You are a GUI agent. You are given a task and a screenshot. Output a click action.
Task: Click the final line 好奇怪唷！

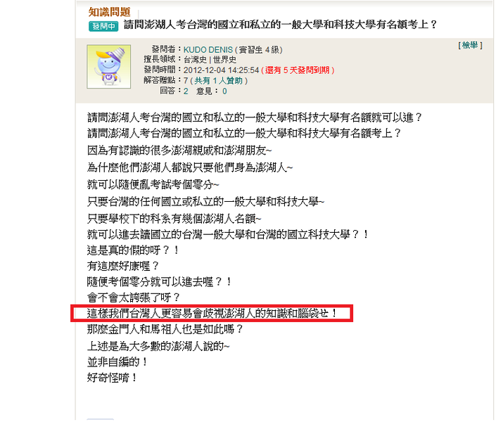(113, 378)
